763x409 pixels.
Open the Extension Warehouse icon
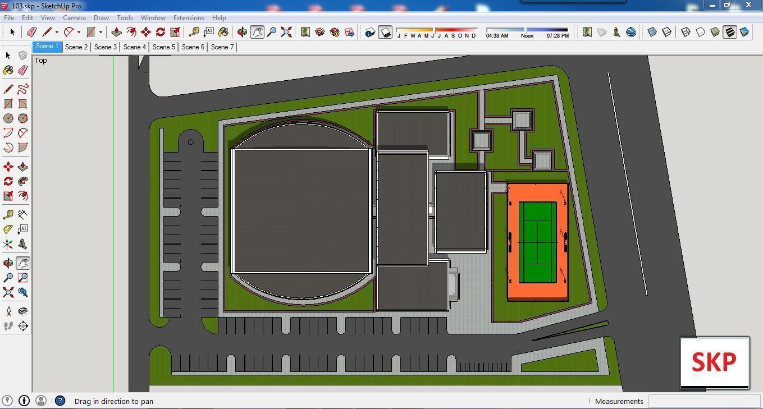(335, 32)
